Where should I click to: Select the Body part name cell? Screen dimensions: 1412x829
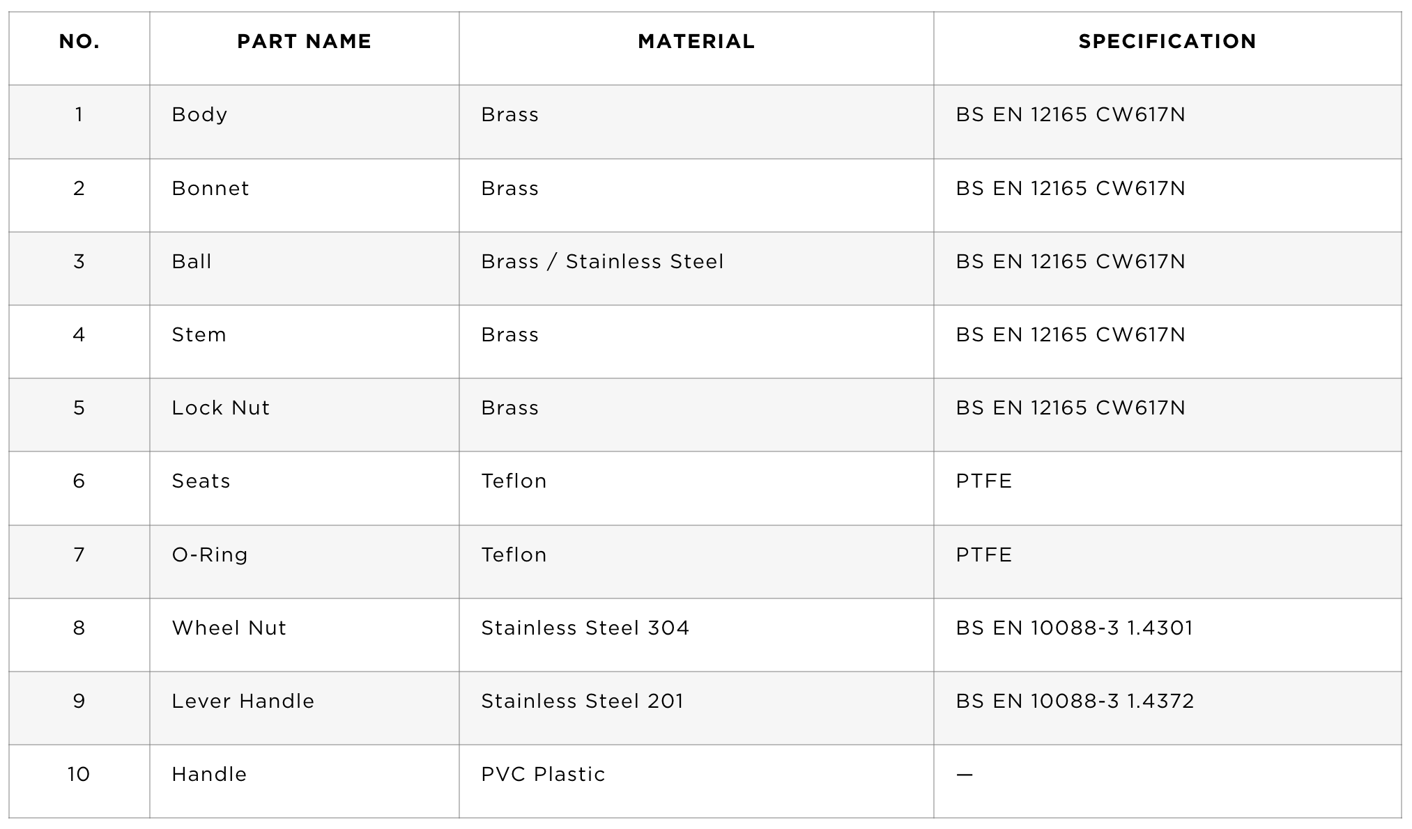pos(304,122)
